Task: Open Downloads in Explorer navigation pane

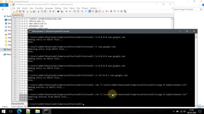Action: tap(8, 23)
